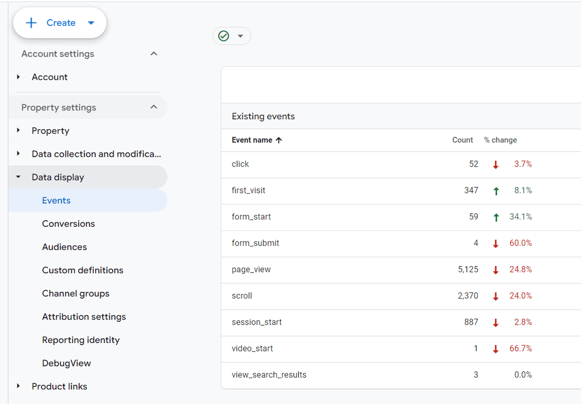Click the 3.7% change value

(x=523, y=164)
